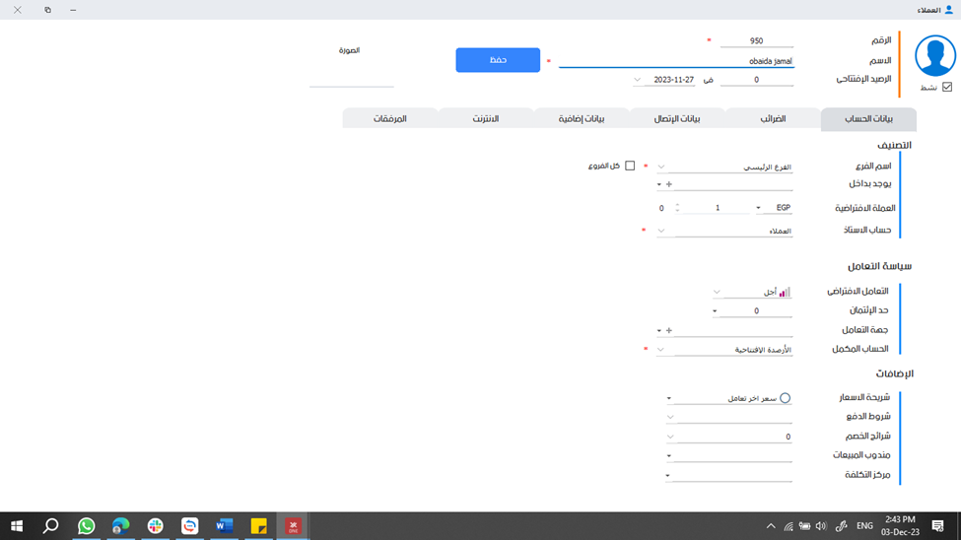Open Sticky Notes from the taskbar

(x=258, y=526)
